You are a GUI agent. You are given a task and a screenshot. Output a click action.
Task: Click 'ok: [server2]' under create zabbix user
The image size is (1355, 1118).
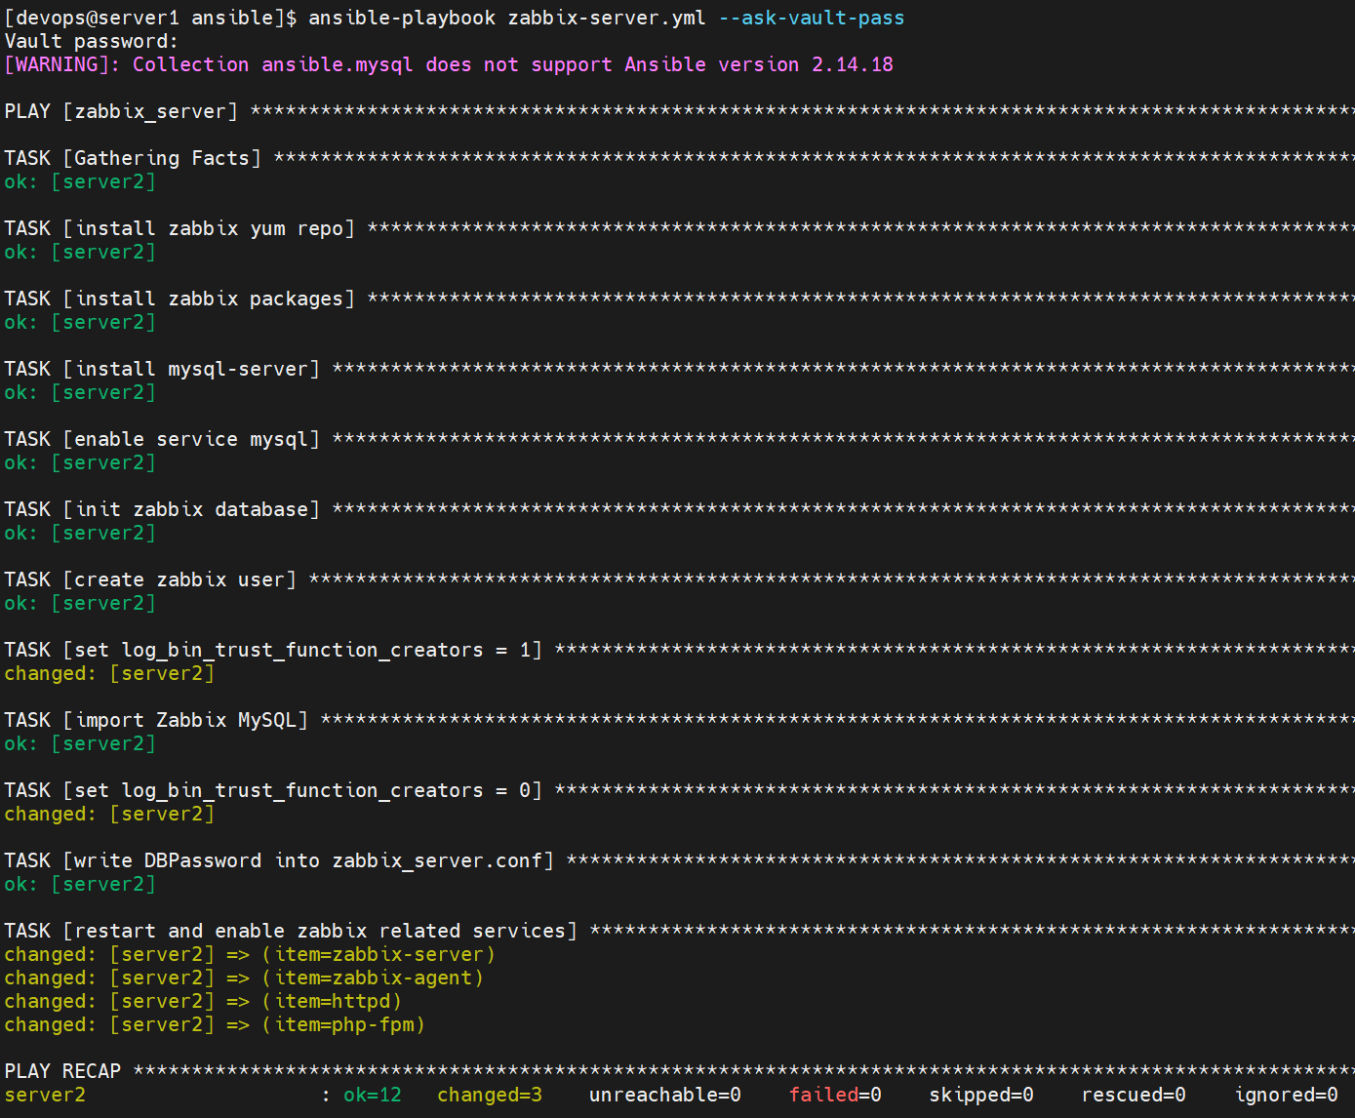80,603
